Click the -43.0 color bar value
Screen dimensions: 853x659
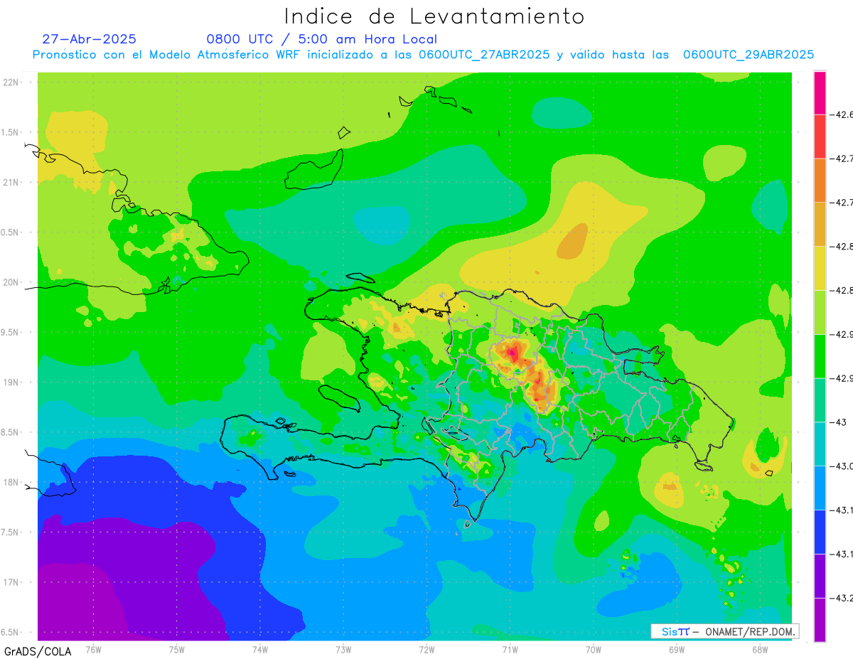click(x=842, y=466)
